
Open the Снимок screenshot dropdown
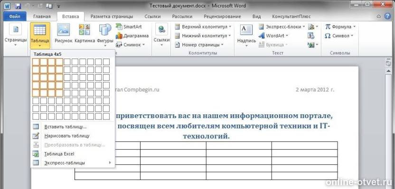pyautogui.click(x=130, y=44)
